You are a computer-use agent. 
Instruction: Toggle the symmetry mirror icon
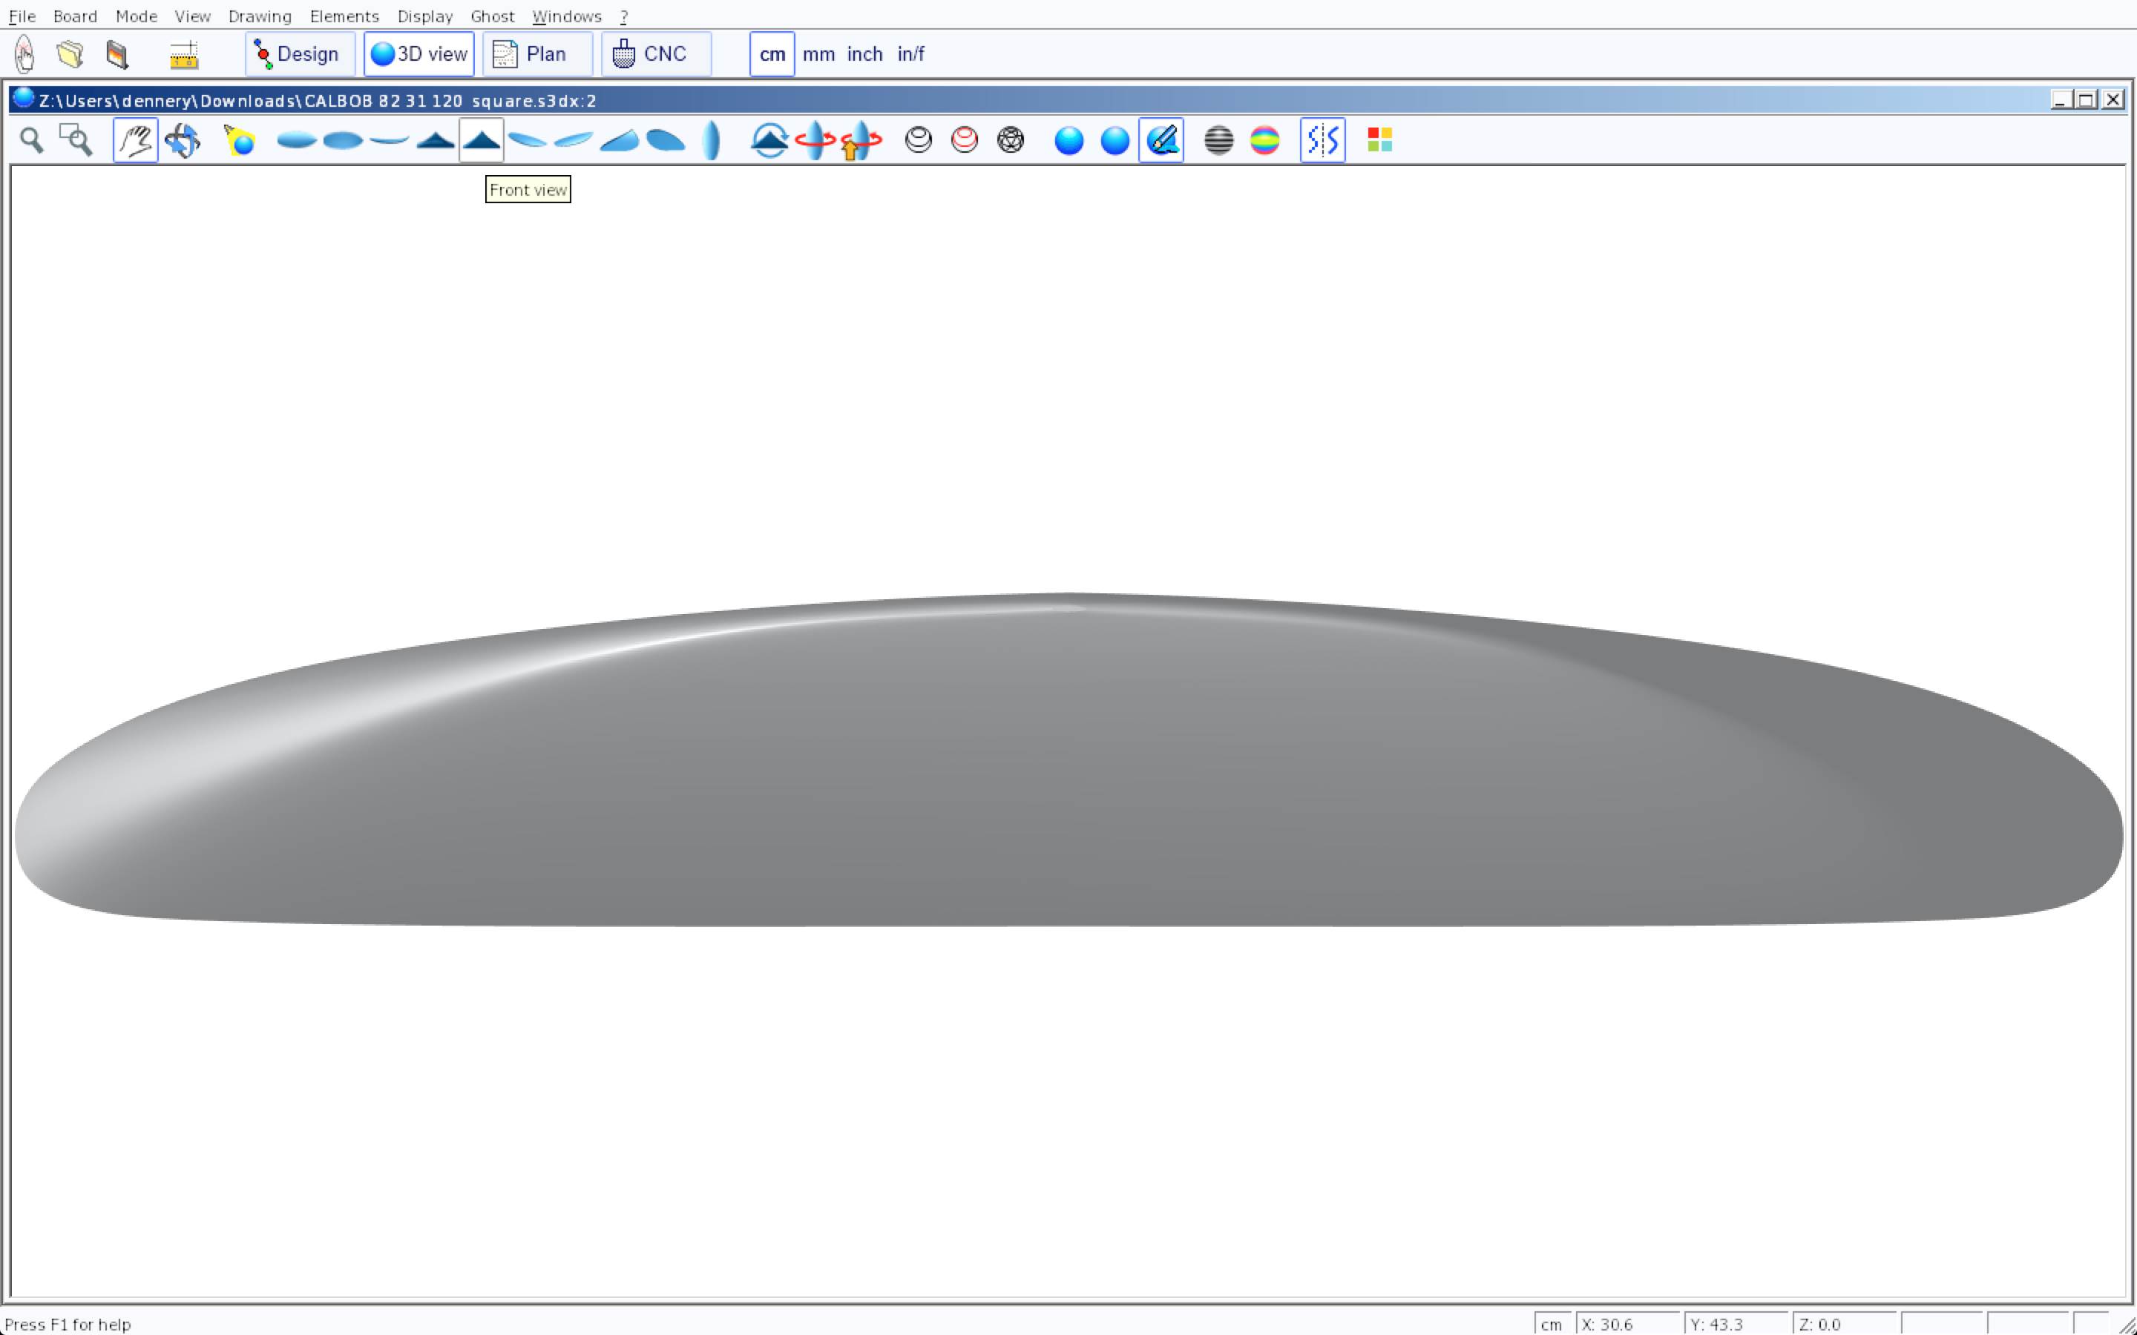(1322, 140)
